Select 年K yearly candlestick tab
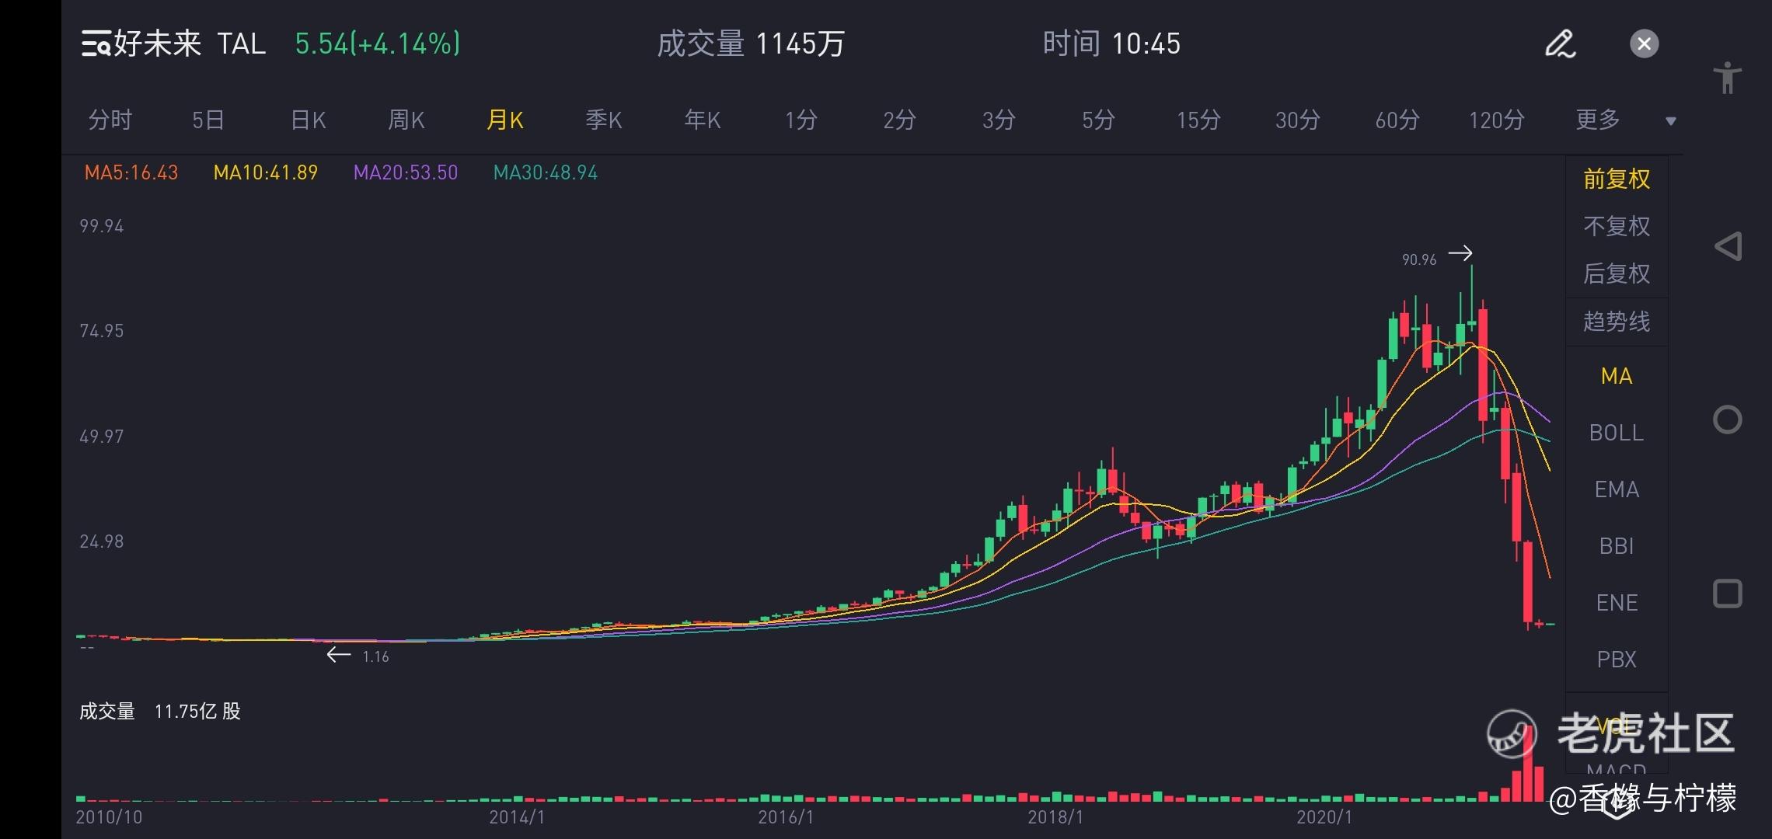Viewport: 1772px width, 839px height. tap(703, 120)
